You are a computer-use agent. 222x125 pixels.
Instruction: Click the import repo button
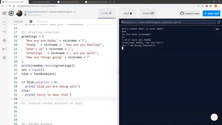[190, 14]
